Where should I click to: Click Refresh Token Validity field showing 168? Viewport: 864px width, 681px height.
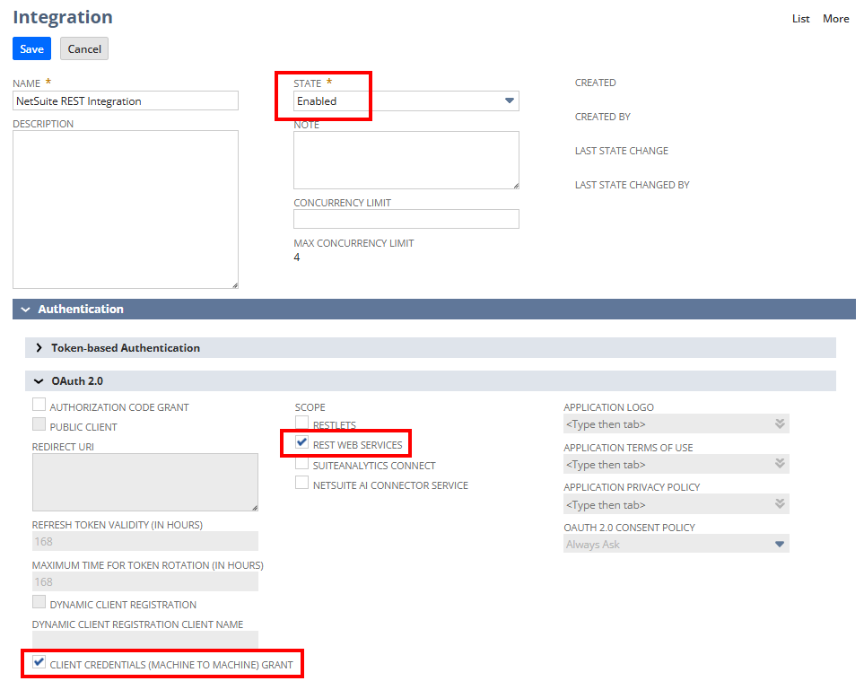[145, 541]
